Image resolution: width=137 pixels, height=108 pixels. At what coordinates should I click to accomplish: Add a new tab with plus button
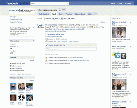click(96, 14)
